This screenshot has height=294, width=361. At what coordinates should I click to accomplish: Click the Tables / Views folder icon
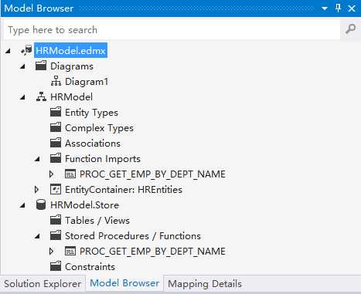(x=56, y=220)
